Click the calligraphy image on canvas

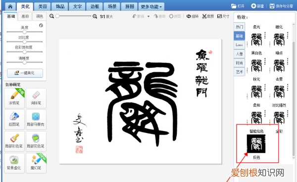tap(141, 101)
